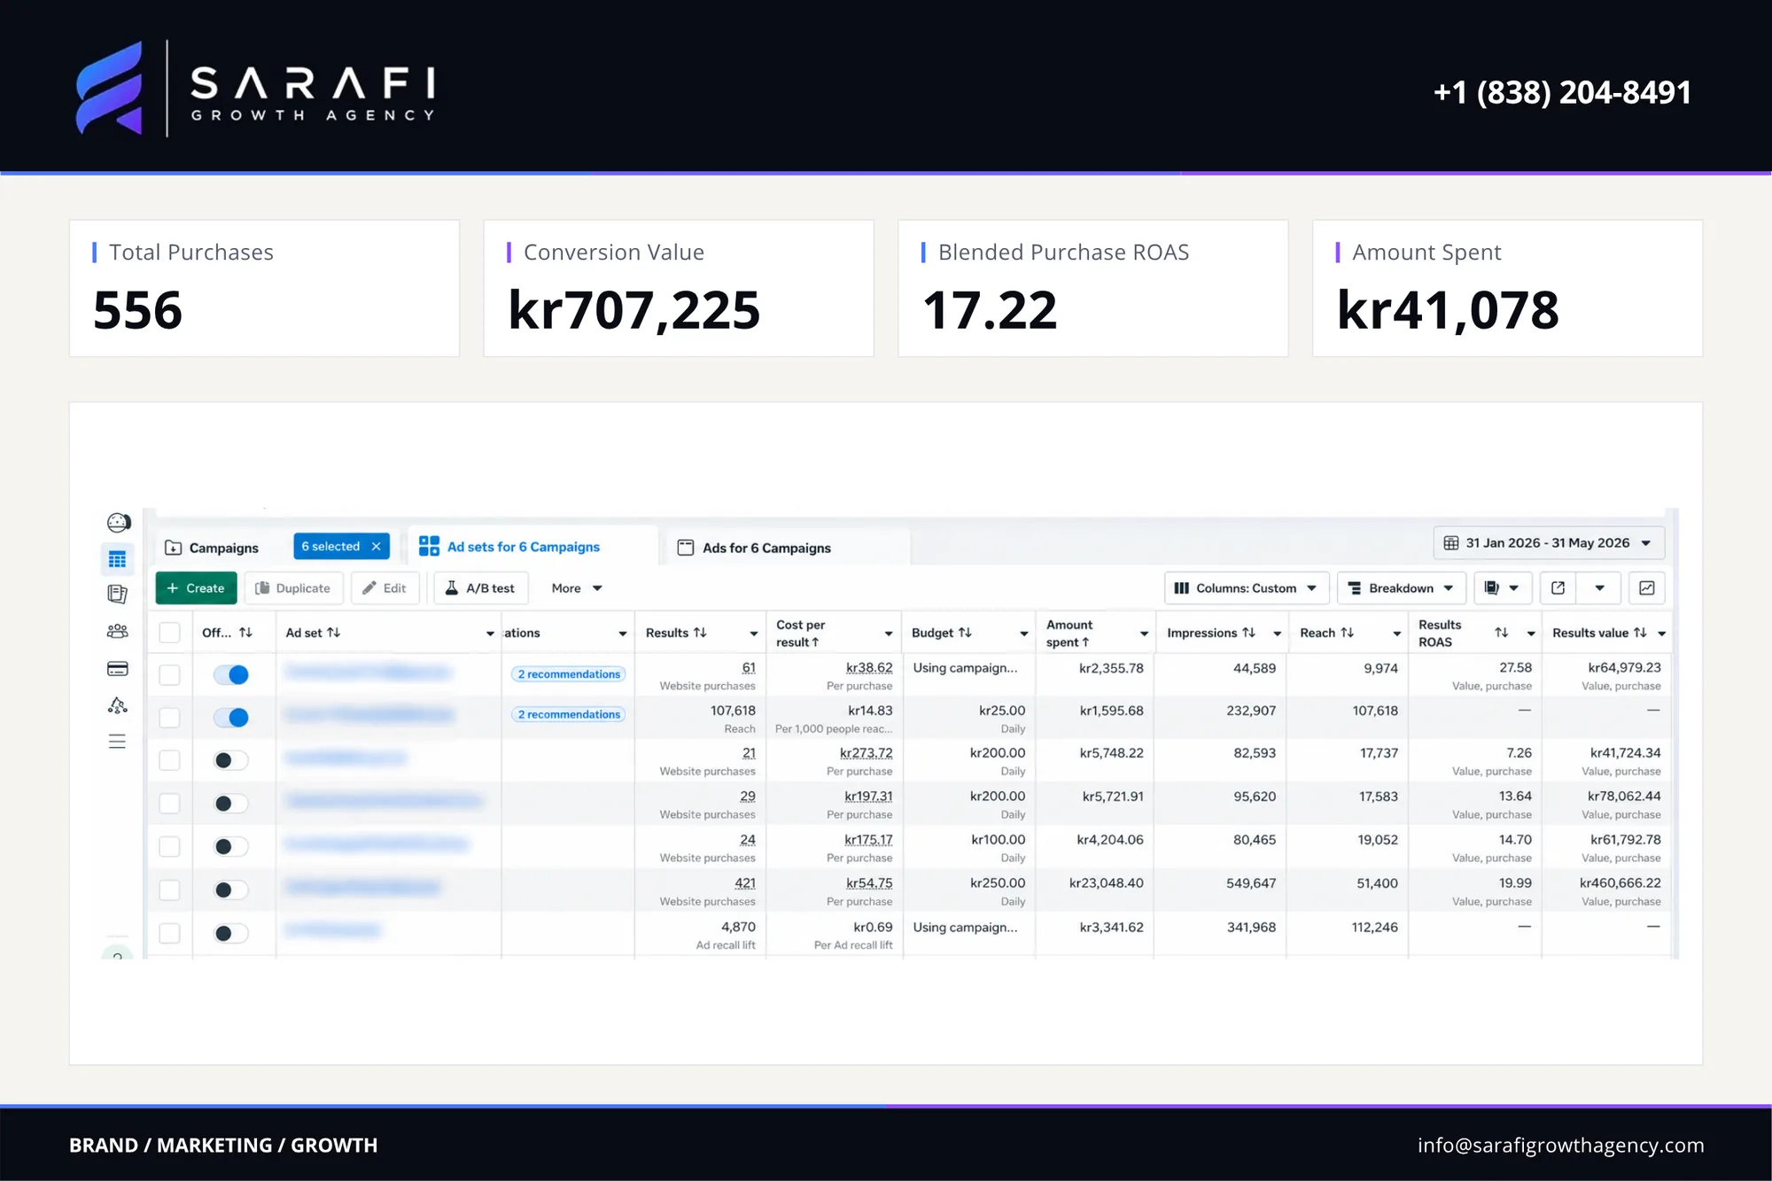Viewport: 1772px width, 1181px height.
Task: Open the Columns: Custom dropdown
Action: pos(1246,588)
